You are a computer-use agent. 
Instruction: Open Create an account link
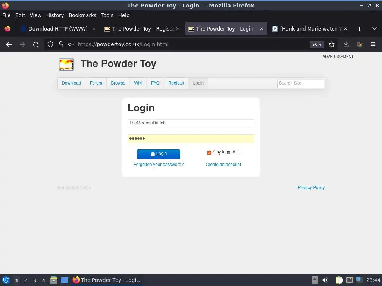click(x=223, y=165)
